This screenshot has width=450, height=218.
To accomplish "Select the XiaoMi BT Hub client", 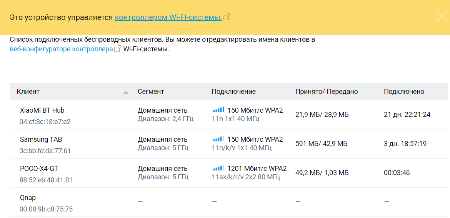I will pyautogui.click(x=42, y=110).
